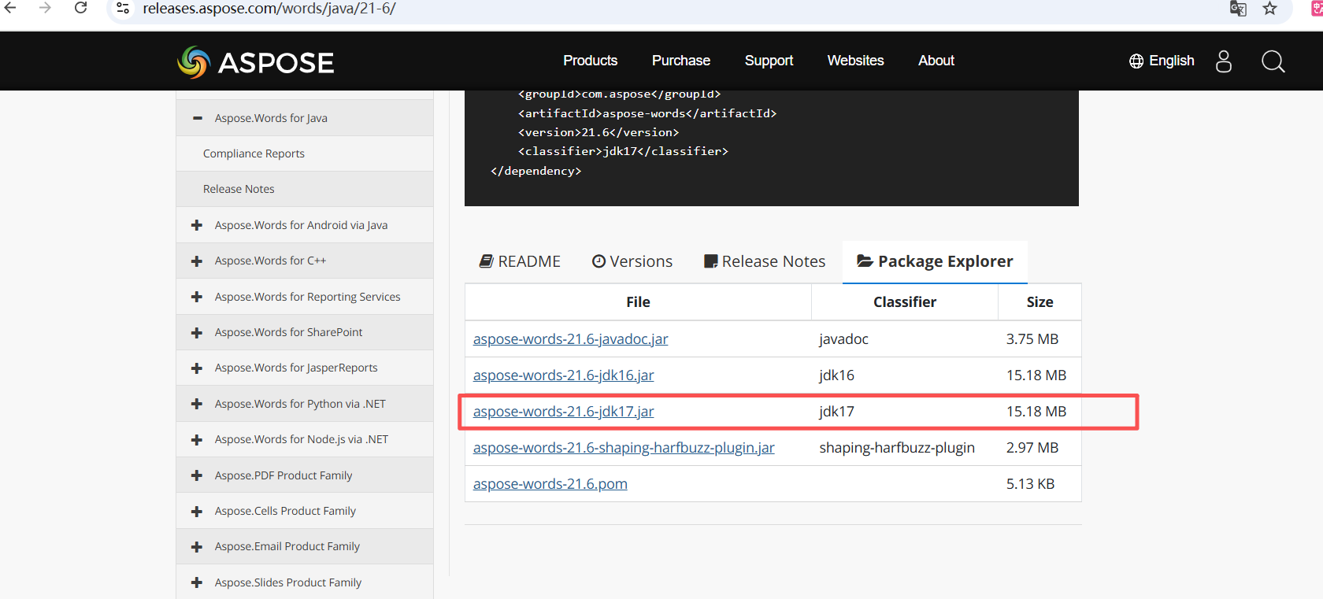Image resolution: width=1323 pixels, height=599 pixels.
Task: Open the Websites menu
Action: pos(855,61)
